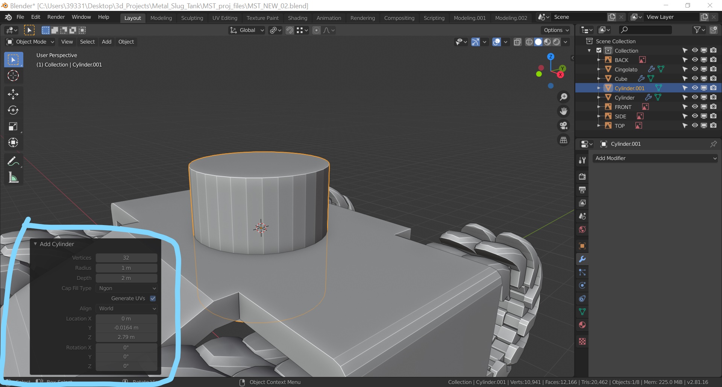Collapse the Collection tree in outliner
Viewport: 722px width, 387px height.
pyautogui.click(x=589, y=51)
